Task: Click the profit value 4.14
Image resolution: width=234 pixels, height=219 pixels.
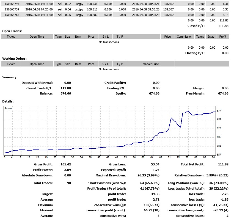Action: click(x=225, y=15)
